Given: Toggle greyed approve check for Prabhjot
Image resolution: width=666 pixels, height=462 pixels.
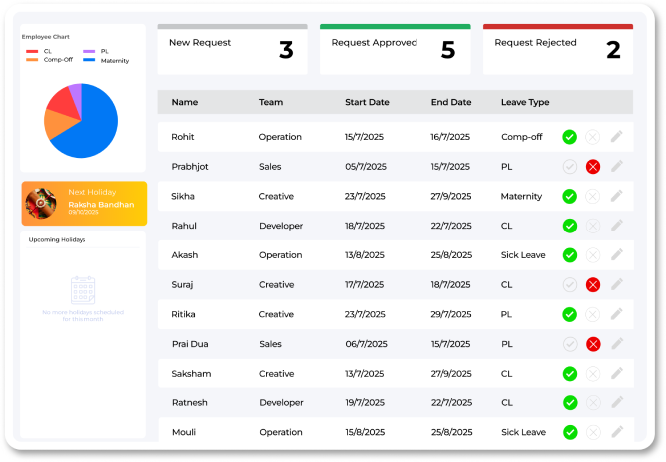Looking at the screenshot, I should pos(570,167).
